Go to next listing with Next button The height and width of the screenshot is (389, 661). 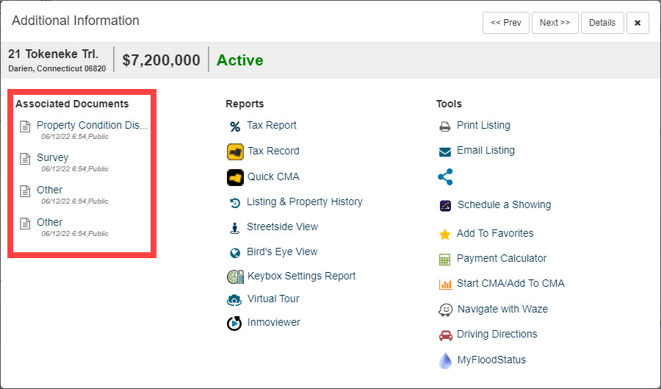[555, 23]
